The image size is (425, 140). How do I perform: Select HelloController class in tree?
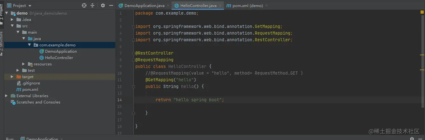pos(59,57)
